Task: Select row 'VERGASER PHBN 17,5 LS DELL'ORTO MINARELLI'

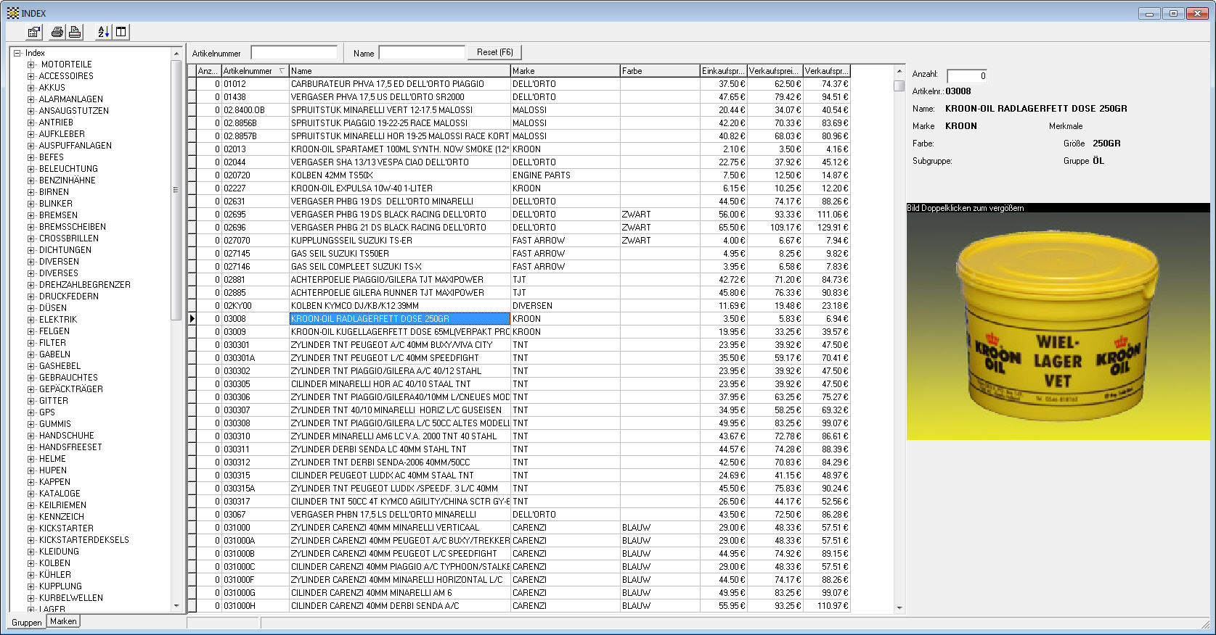Action: click(400, 515)
